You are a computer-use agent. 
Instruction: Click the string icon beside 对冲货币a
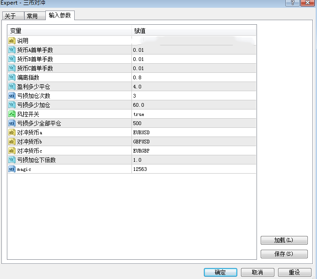click(12, 132)
